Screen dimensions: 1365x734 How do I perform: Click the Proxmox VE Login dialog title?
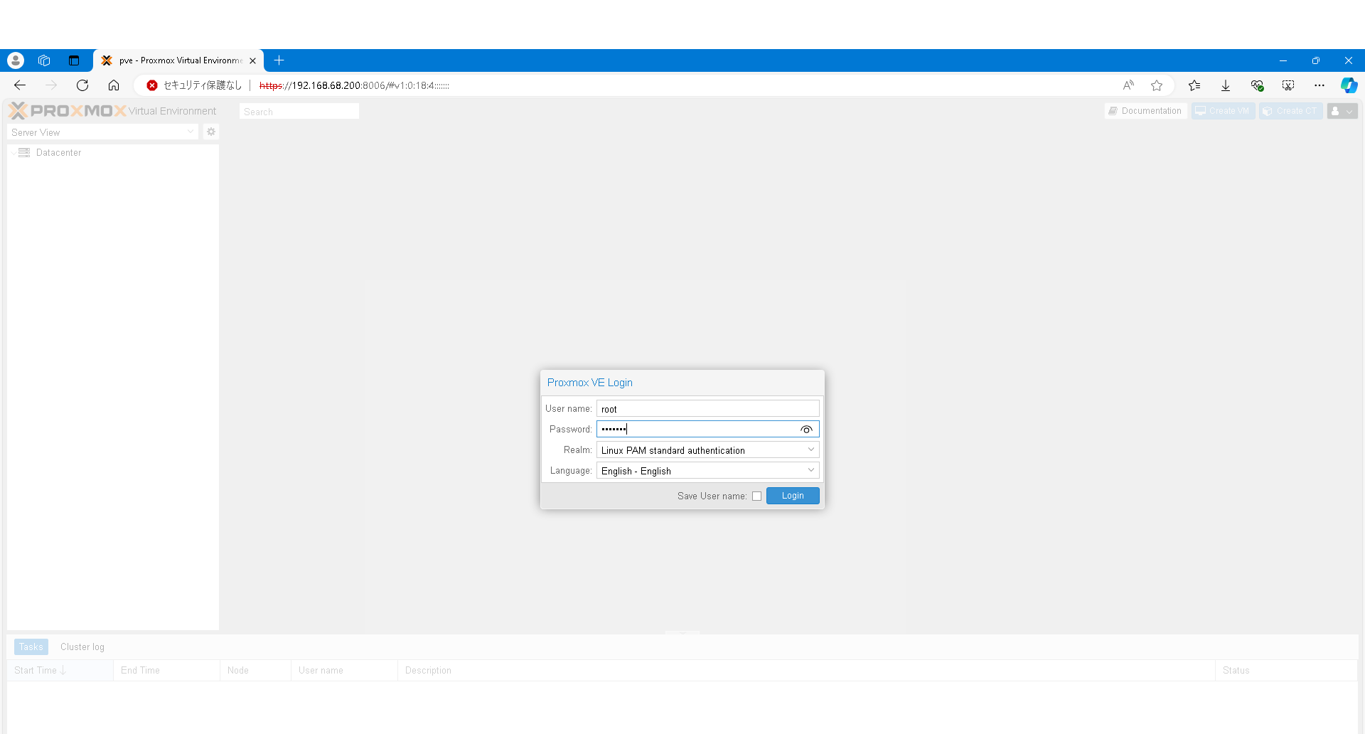pyautogui.click(x=589, y=383)
